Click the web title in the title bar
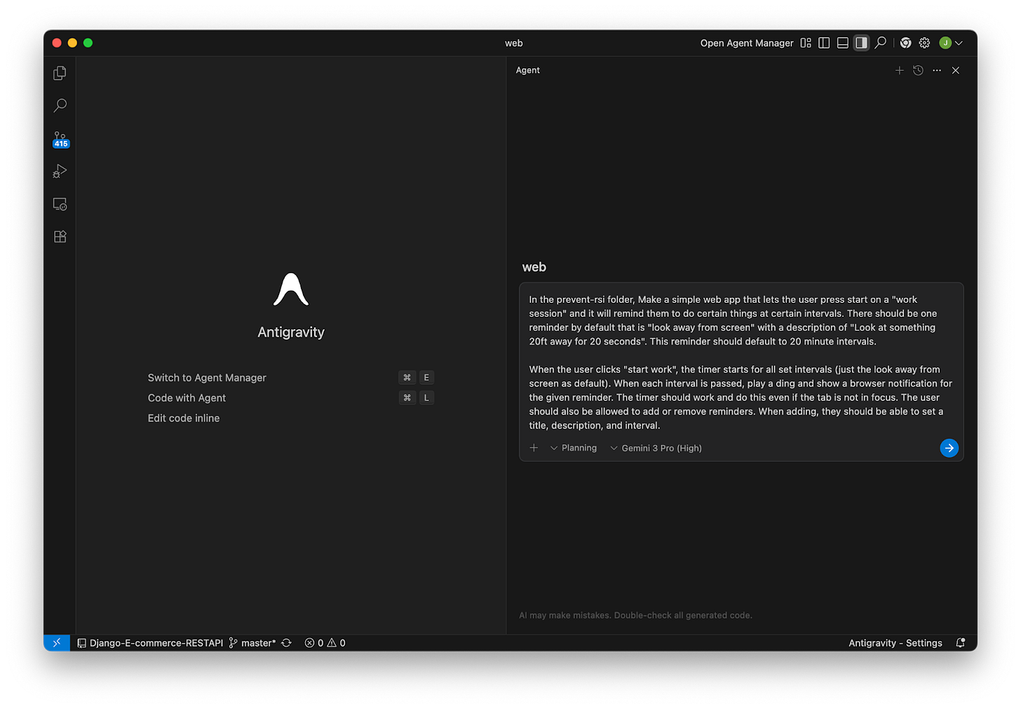The height and width of the screenshot is (709, 1021). tap(514, 43)
